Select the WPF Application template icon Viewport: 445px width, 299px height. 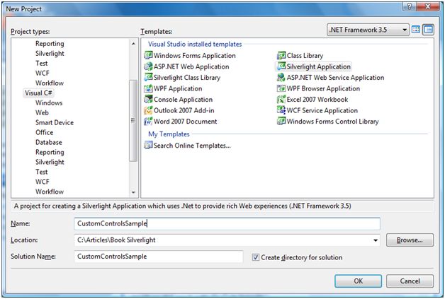click(x=148, y=88)
